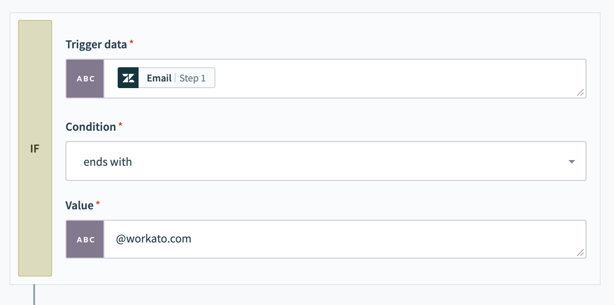Click the connector line below the IF block
This screenshot has height=305, width=614.
[x=34, y=295]
